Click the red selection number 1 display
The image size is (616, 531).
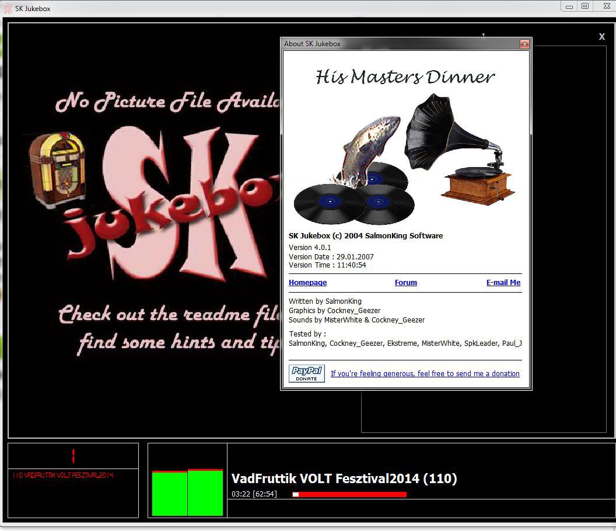[73, 456]
